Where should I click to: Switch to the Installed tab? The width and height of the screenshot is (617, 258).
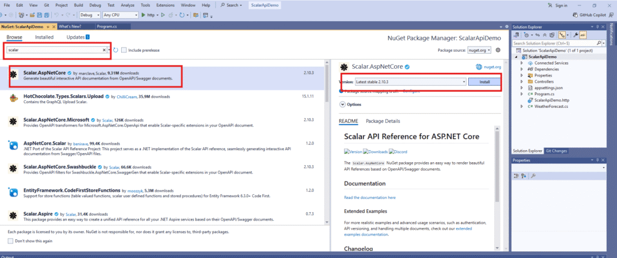click(x=44, y=37)
